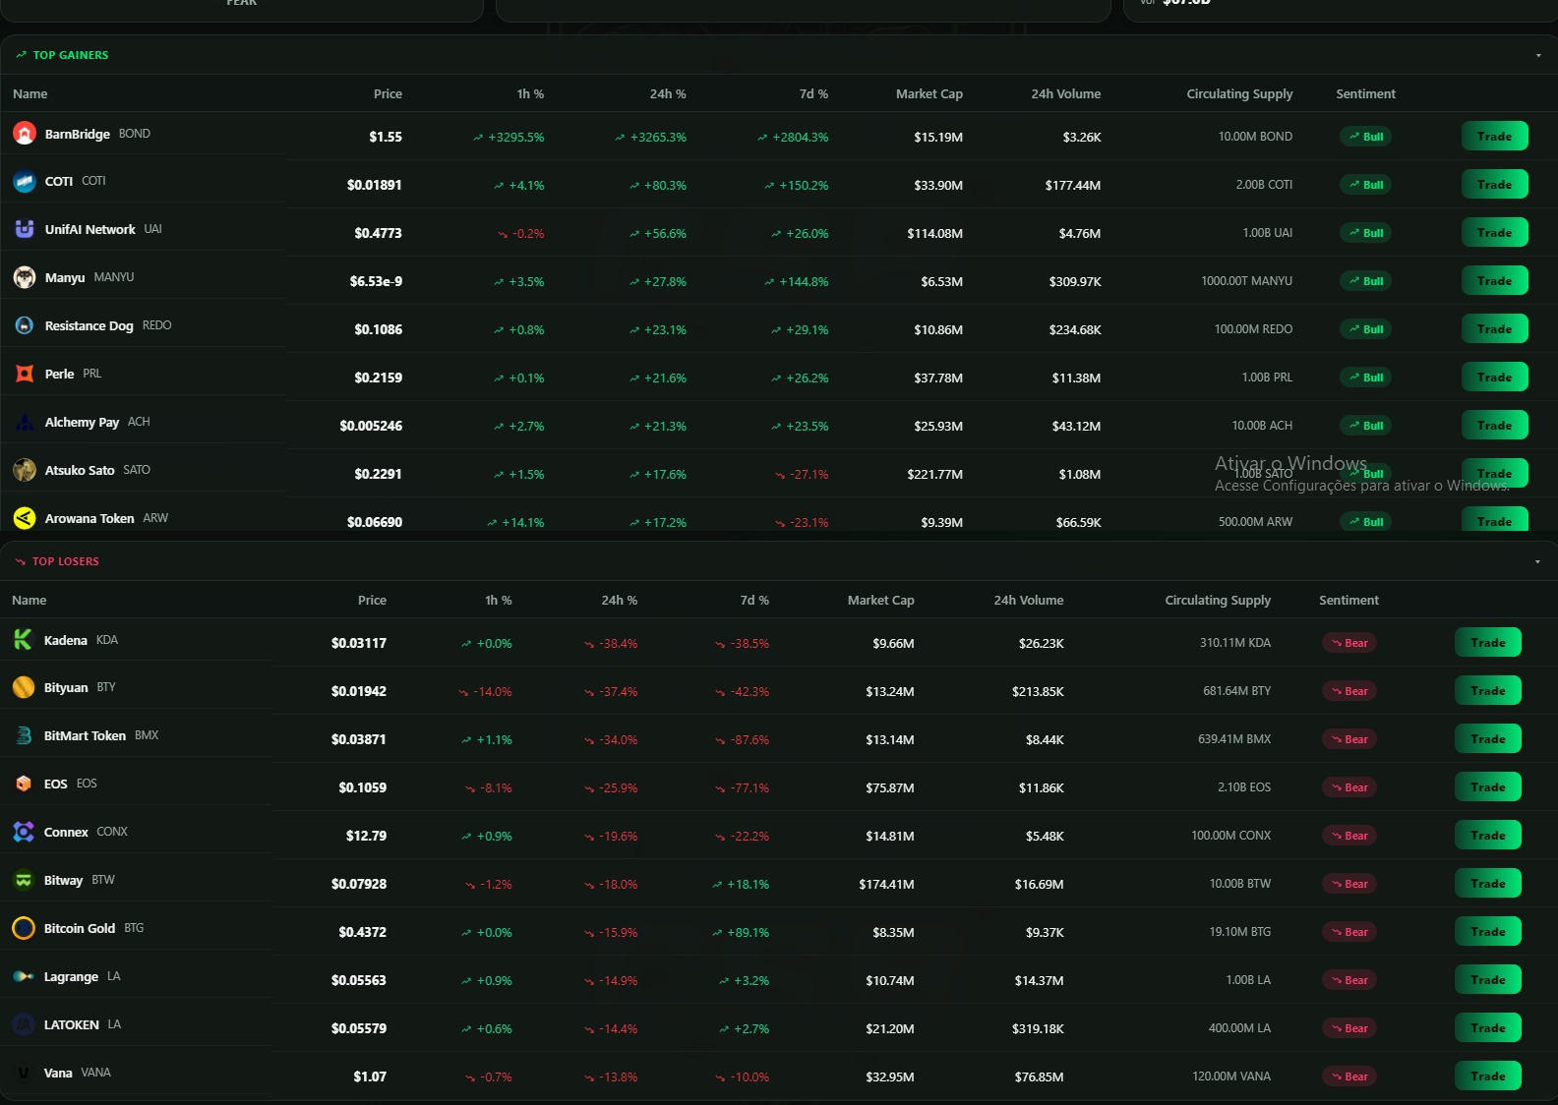Screen dimensions: 1558x1105
Task: Click the Bear sentiment badge for LATOKEN
Action: pos(1348,1028)
